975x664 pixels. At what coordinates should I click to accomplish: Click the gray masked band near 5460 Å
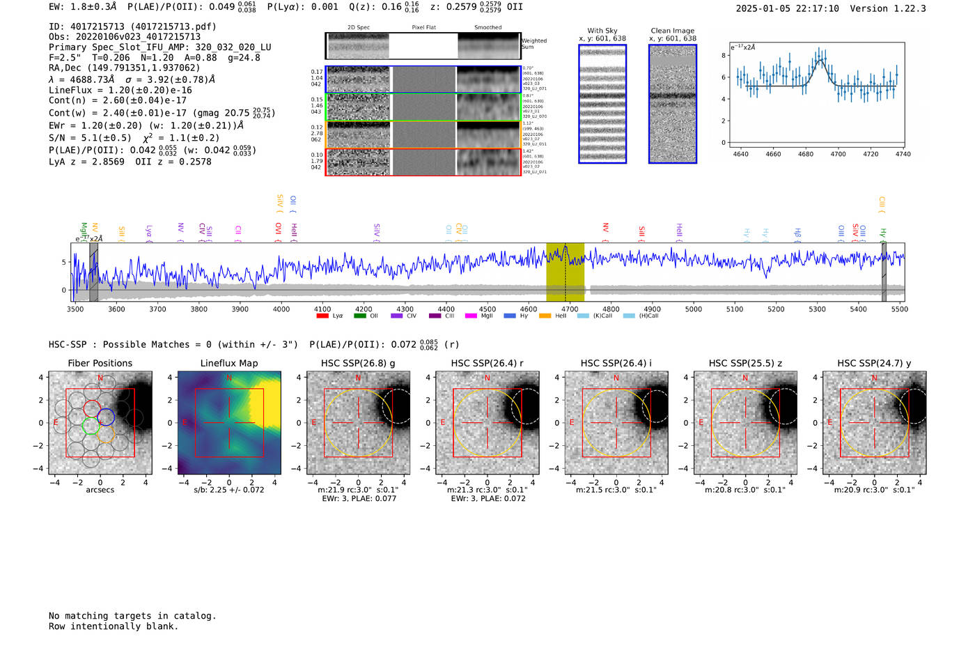coord(884,272)
